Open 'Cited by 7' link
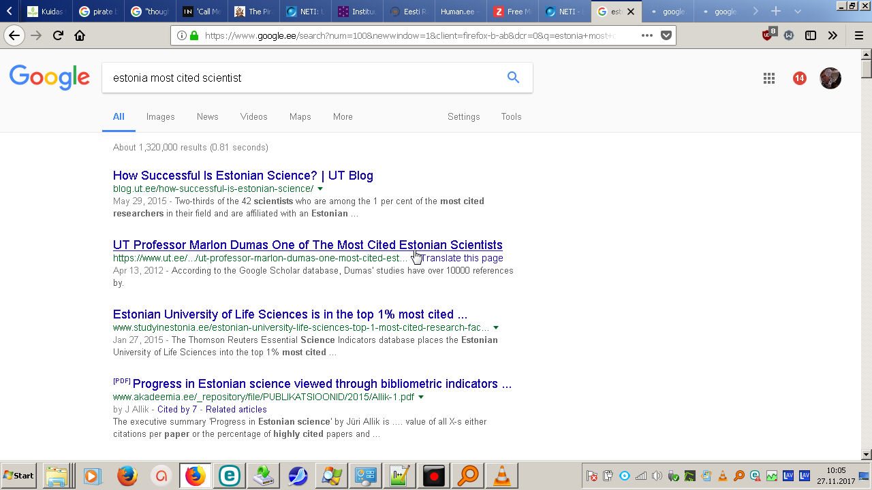This screenshot has height=490, width=872. (177, 410)
